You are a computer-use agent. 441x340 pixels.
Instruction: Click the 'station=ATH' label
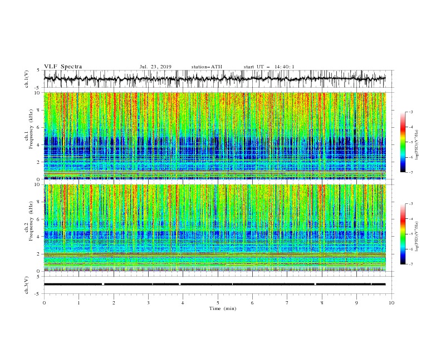click(207, 67)
